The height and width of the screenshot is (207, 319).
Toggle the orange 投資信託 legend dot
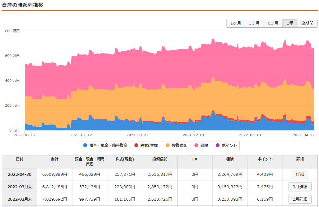coord(167,146)
